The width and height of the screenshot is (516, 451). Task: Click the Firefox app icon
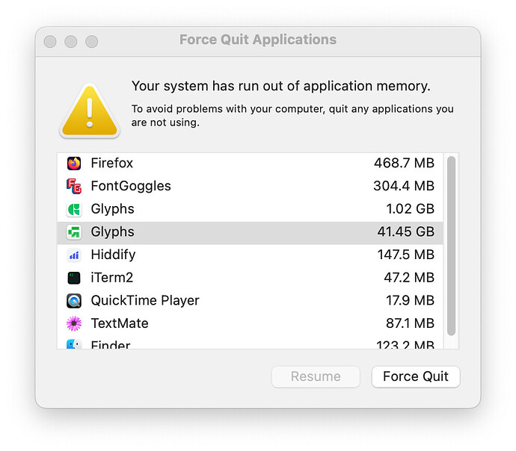[x=74, y=164]
